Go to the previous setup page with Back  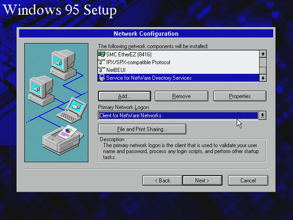pyautogui.click(x=163, y=180)
